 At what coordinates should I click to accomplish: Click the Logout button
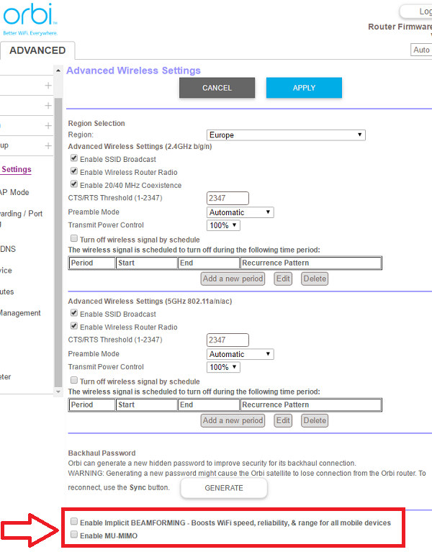416,12
